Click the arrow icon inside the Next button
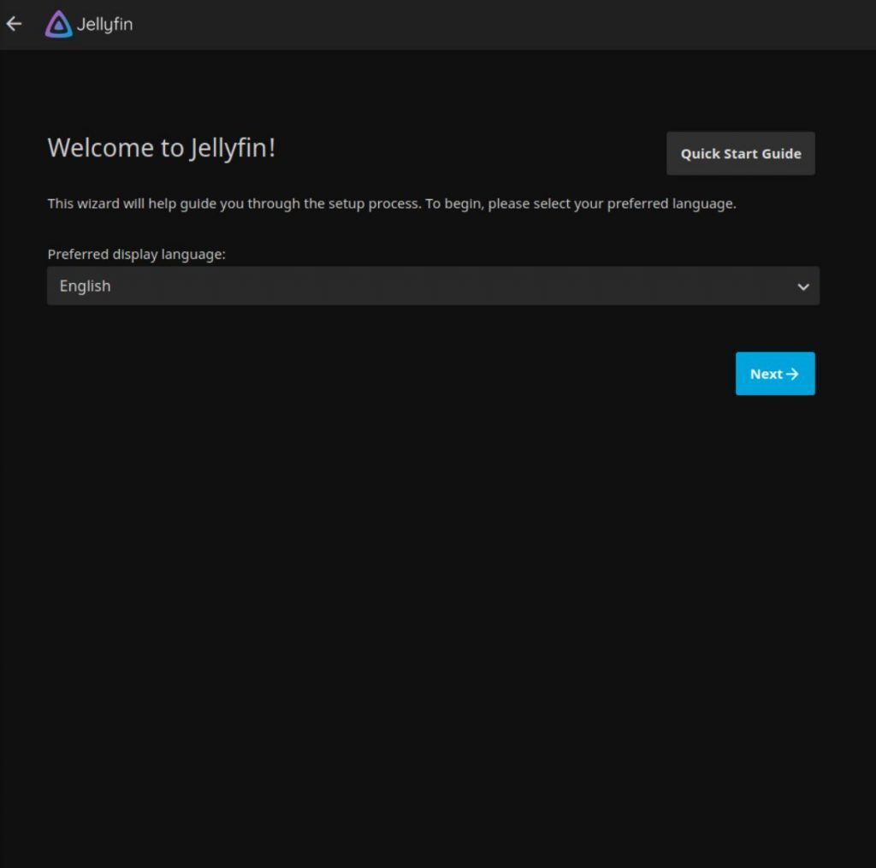The image size is (876, 868). point(794,374)
